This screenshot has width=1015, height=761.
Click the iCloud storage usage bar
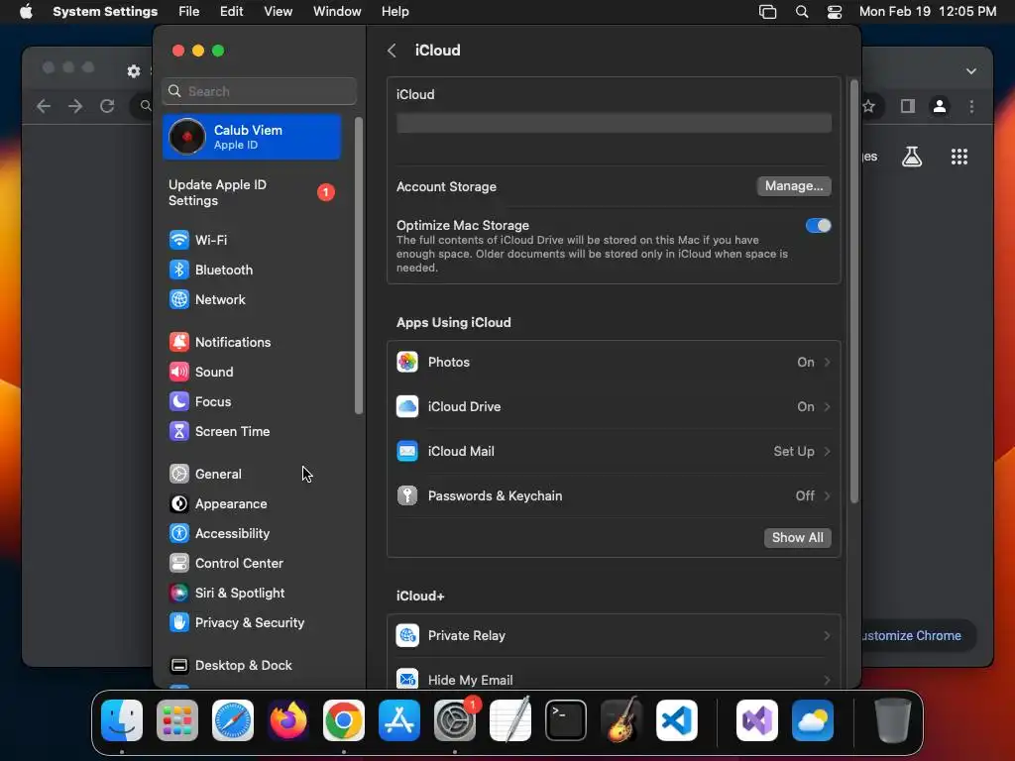tap(614, 123)
